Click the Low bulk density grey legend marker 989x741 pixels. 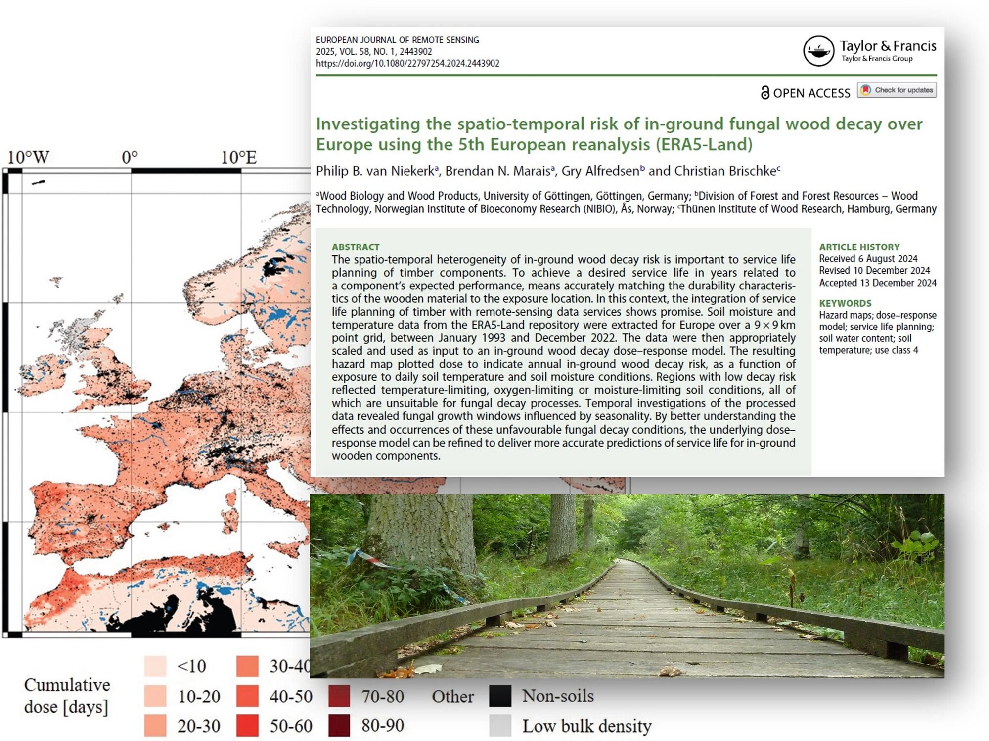[x=501, y=726]
